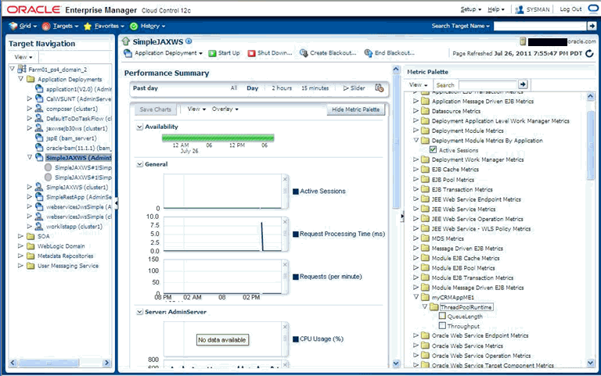
Task: Click the host server icon near oracle.com
Action: pos(523,41)
